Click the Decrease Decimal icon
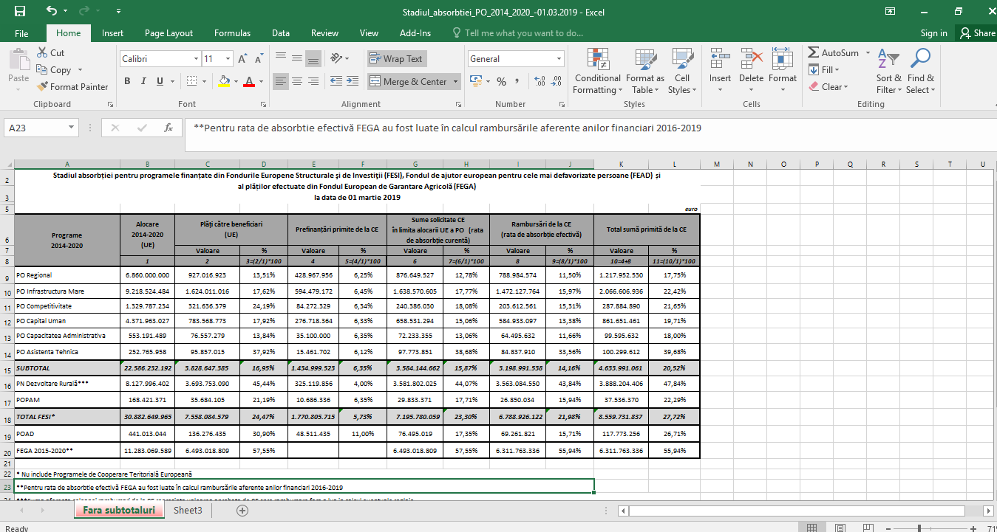 click(557, 81)
